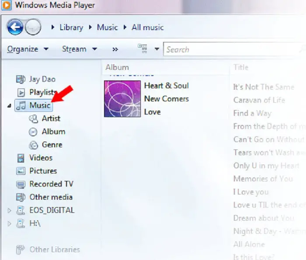Select the EOS_DIGITAL device label
Image resolution: width=306 pixels, height=260 pixels.
[x=52, y=210]
